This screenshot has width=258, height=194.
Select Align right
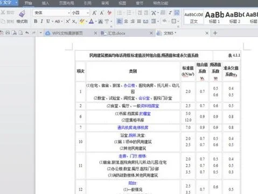pos(133,22)
